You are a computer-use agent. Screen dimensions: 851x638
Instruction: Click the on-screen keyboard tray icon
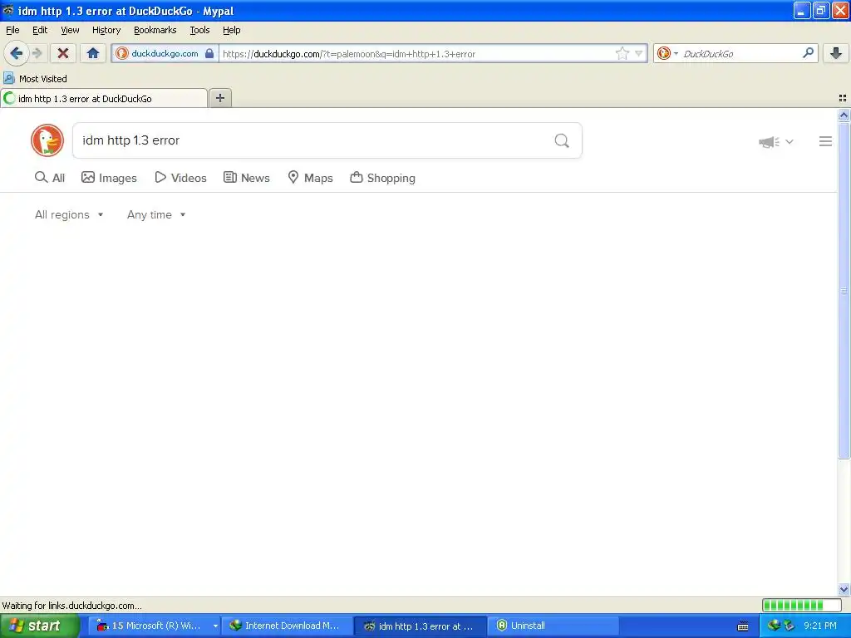(743, 626)
